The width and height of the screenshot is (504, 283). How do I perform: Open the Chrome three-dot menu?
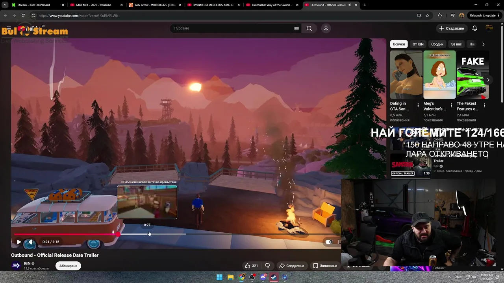(x=499, y=15)
